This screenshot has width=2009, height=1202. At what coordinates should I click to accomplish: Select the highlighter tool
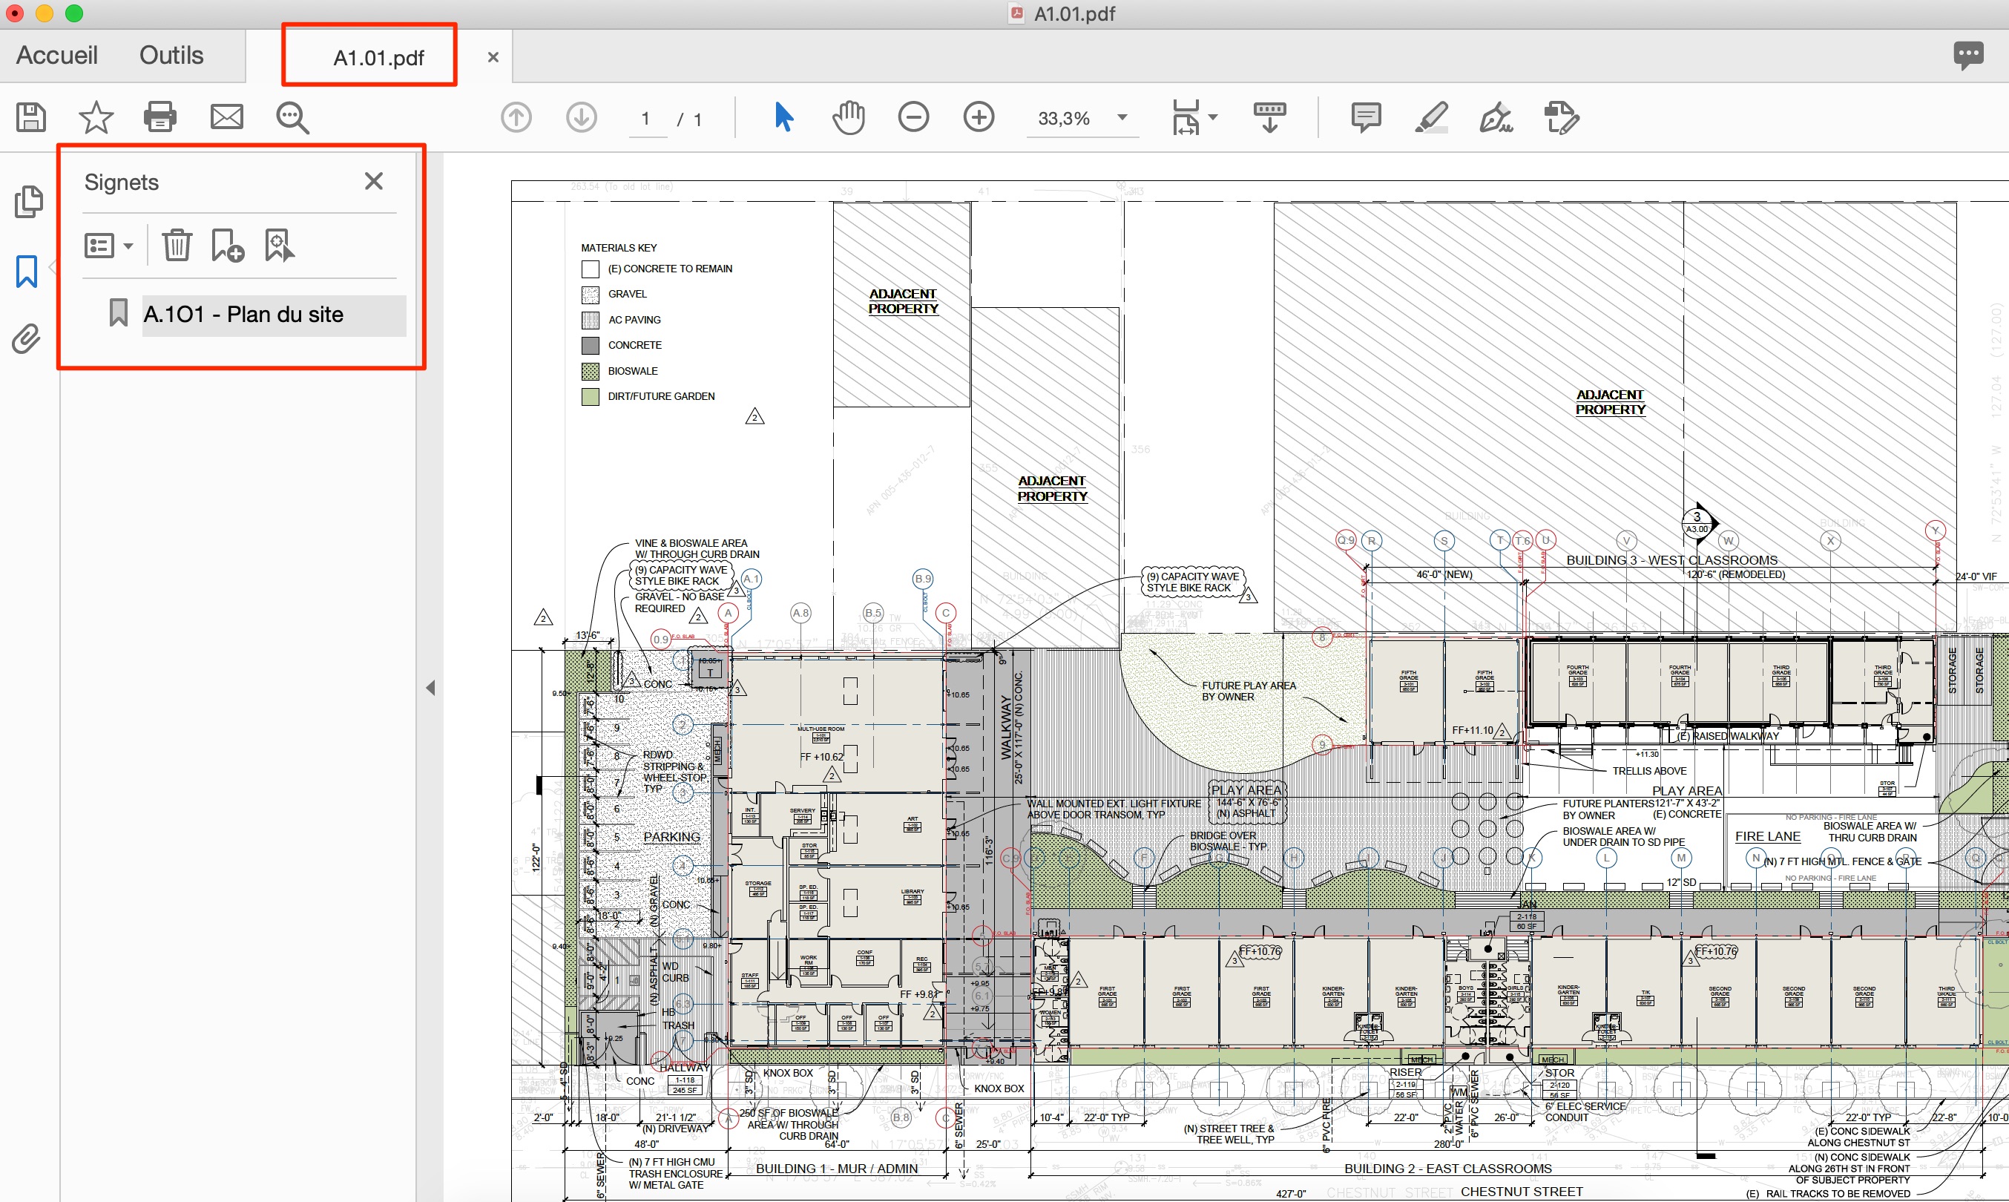(x=1431, y=117)
